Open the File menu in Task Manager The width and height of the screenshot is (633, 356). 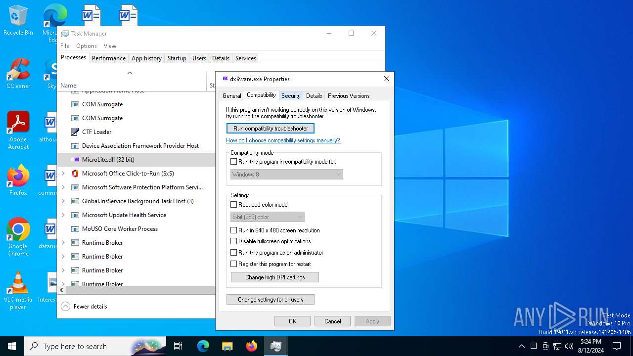65,46
